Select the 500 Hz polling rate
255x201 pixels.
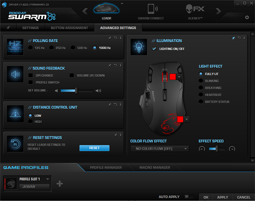coord(73,48)
